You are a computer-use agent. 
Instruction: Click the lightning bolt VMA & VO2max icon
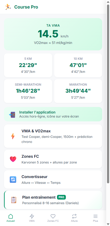coord(13,136)
